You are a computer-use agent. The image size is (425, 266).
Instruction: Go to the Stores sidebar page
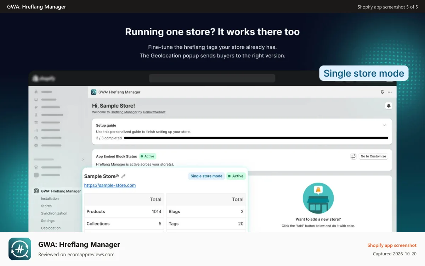pyautogui.click(x=46, y=206)
